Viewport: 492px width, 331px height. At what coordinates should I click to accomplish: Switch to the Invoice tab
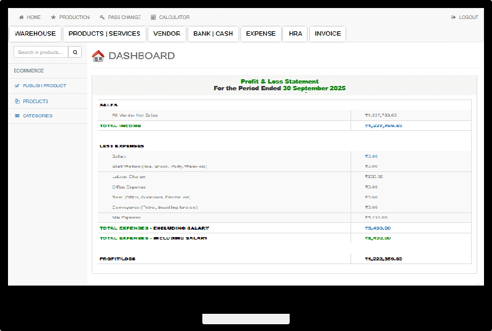point(328,34)
